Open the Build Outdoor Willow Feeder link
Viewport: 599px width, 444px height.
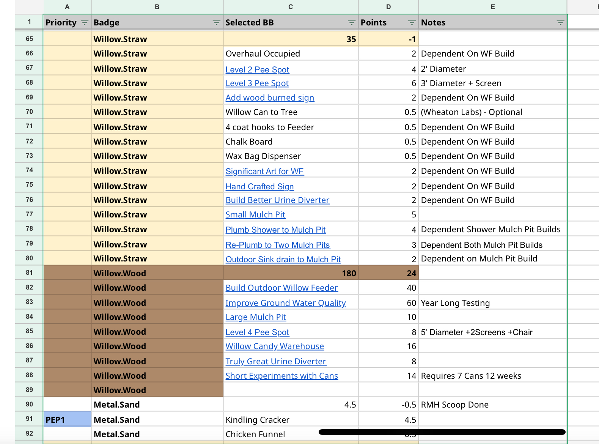(281, 288)
